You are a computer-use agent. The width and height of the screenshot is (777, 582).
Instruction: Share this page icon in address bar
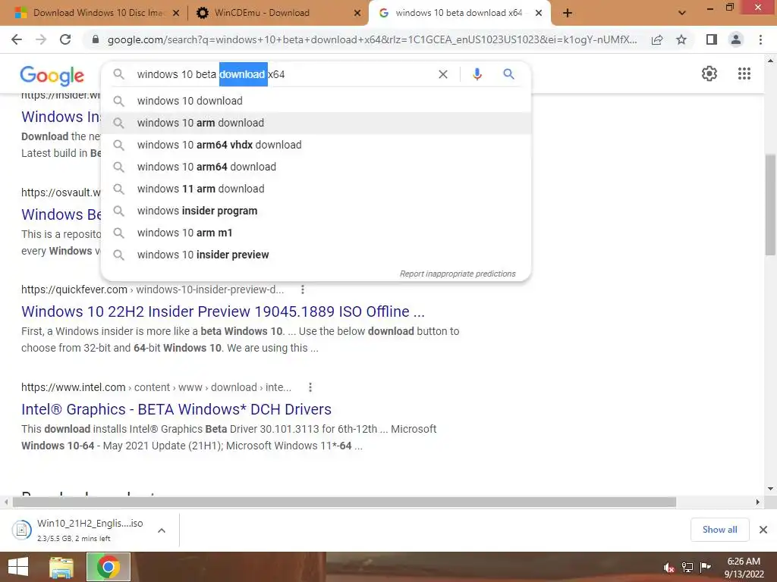657,39
